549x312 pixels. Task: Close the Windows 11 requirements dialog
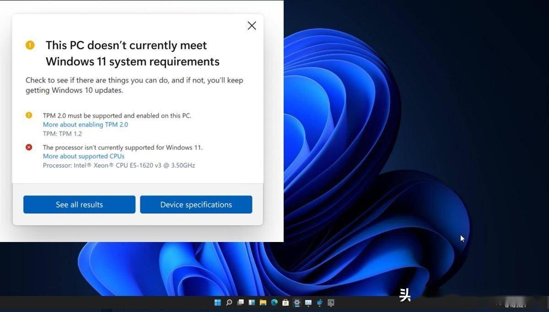(252, 26)
